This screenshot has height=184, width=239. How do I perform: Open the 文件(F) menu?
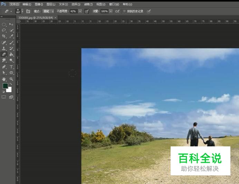(15, 4)
